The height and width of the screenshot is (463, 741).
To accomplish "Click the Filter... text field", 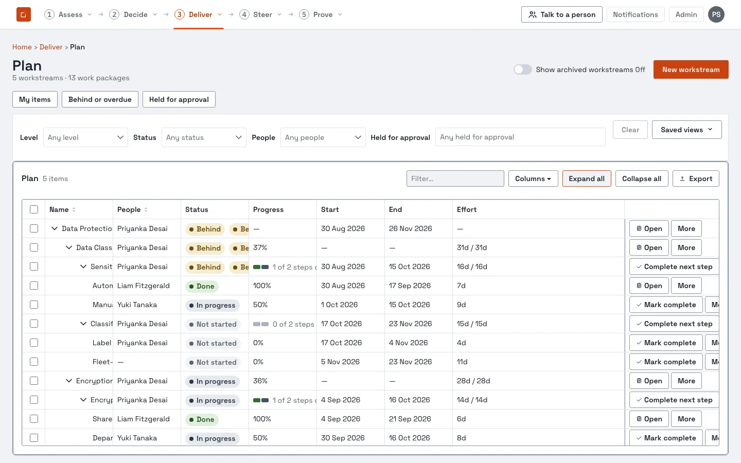I will click(x=455, y=179).
